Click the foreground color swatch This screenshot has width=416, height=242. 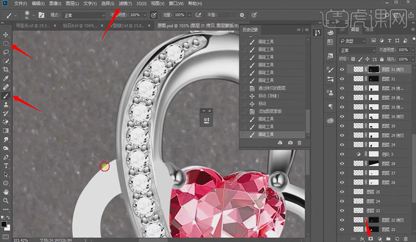4,224
